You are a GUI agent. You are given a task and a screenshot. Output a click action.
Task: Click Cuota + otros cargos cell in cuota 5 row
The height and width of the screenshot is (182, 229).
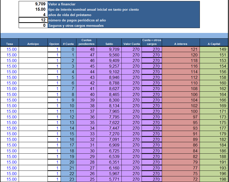tap(152, 77)
